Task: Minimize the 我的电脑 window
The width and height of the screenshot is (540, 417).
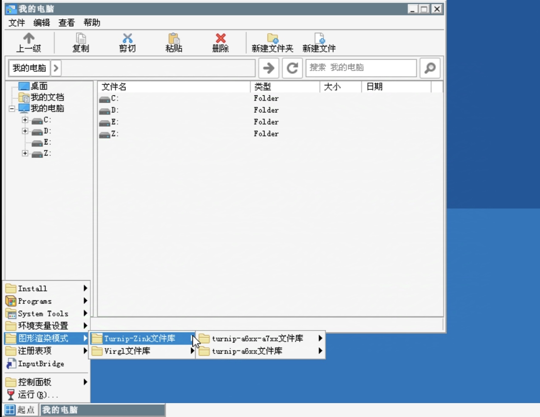Action: (x=413, y=9)
